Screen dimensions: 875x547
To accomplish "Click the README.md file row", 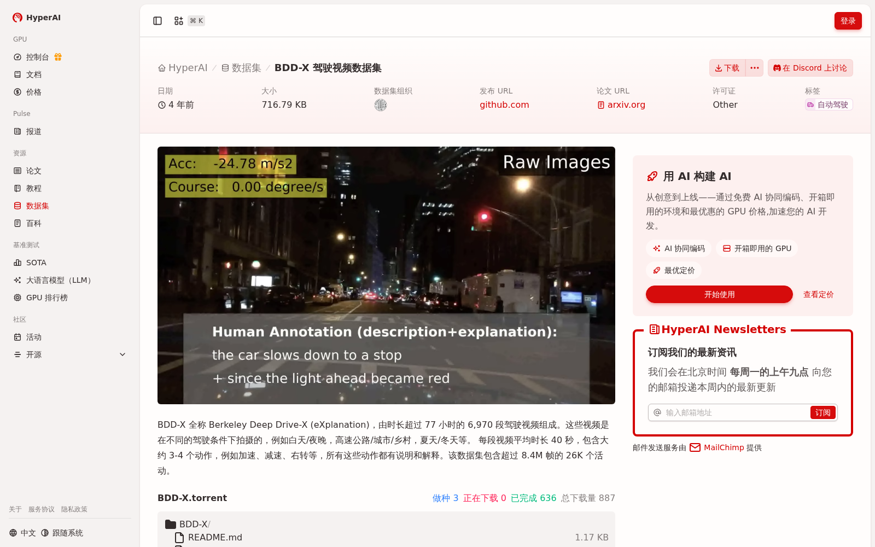I will [386, 537].
